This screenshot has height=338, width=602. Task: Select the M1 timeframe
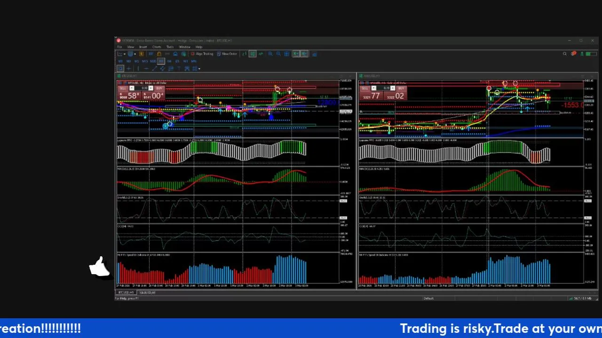[x=120, y=61]
